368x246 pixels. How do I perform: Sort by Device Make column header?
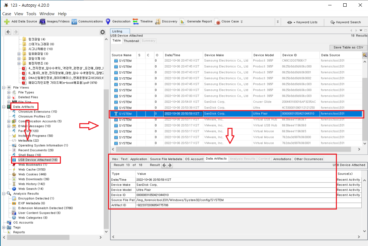click(227, 55)
